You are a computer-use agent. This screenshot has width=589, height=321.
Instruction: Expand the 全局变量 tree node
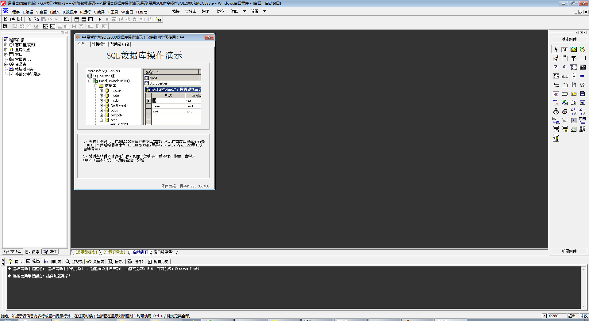point(6,50)
